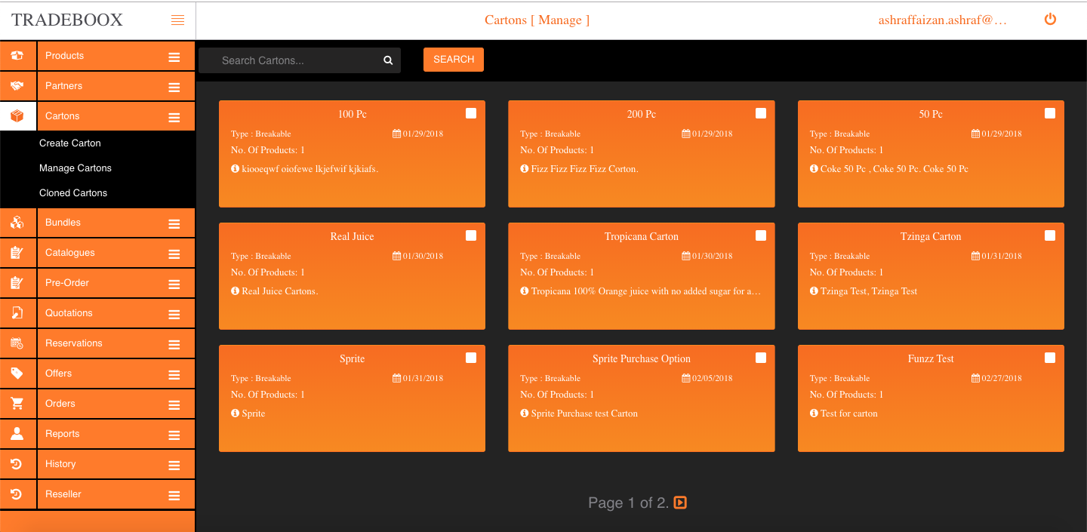Open the Reports menu label
This screenshot has width=1087, height=532.
tap(63, 434)
